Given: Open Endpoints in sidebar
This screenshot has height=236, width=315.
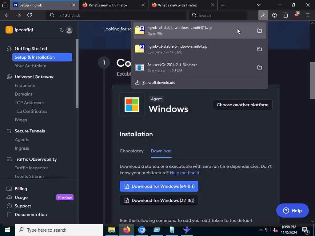Looking at the screenshot, I should coord(25,85).
